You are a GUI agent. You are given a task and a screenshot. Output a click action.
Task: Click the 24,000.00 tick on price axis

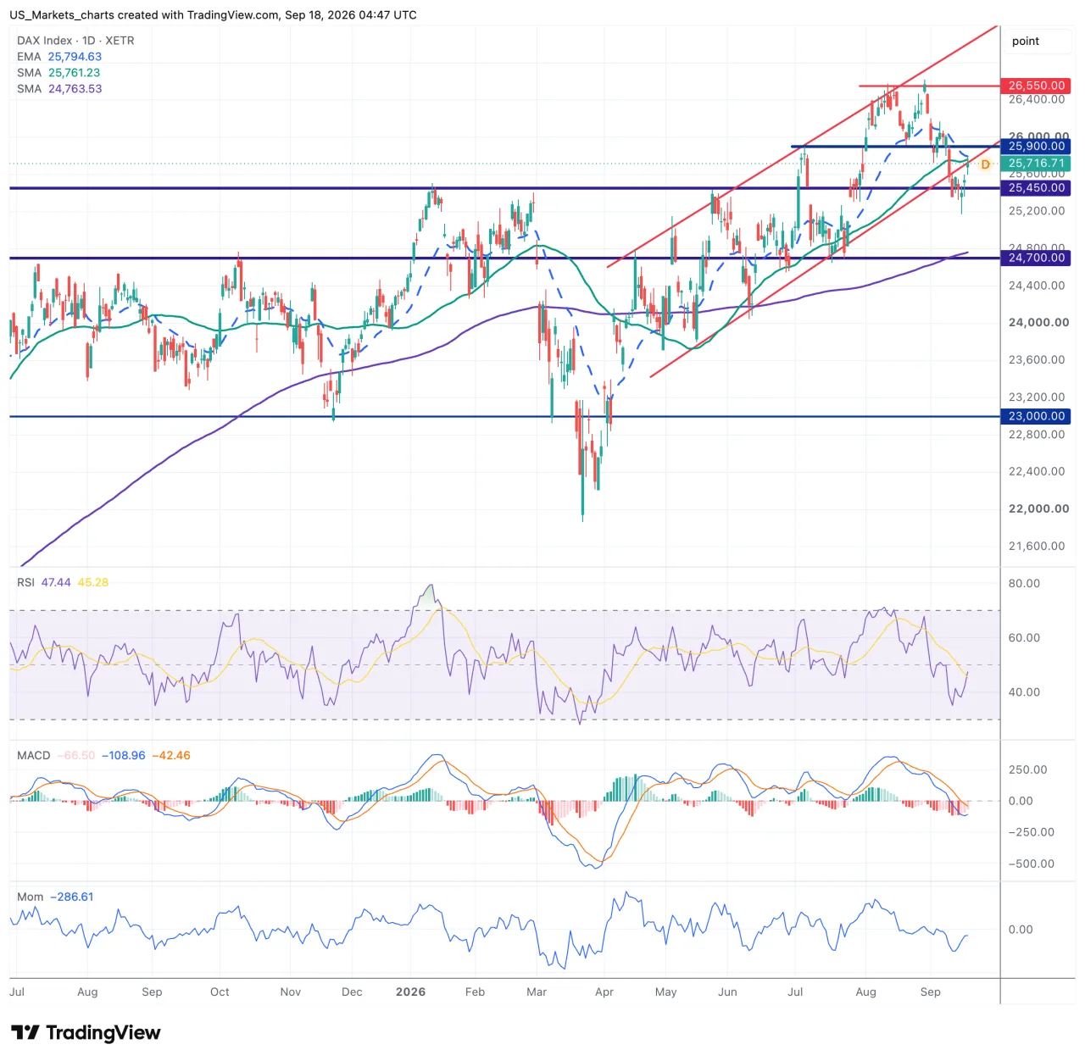(1038, 323)
